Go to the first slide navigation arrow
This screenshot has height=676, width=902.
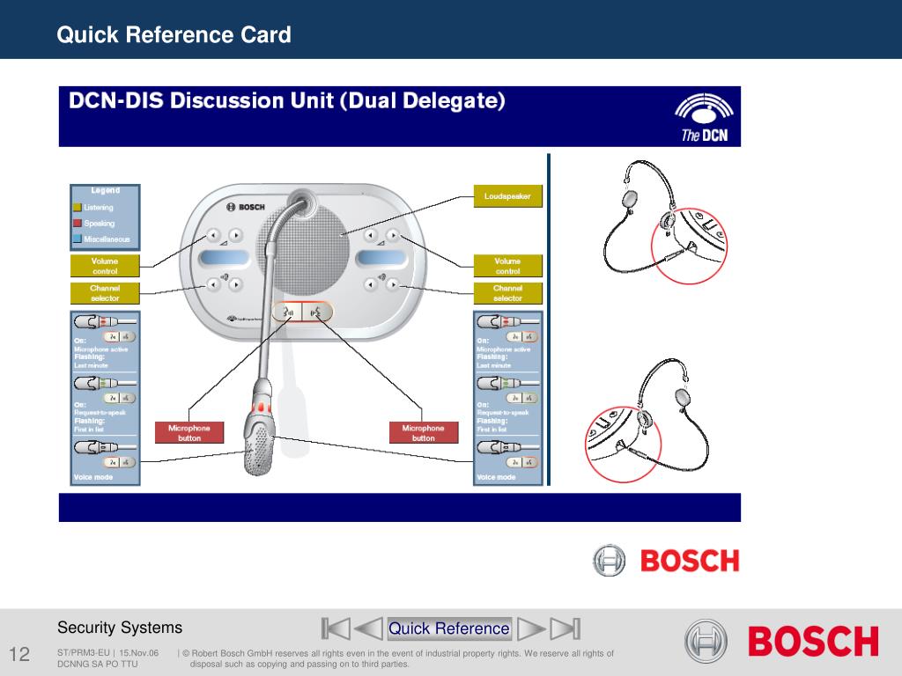[x=336, y=628]
